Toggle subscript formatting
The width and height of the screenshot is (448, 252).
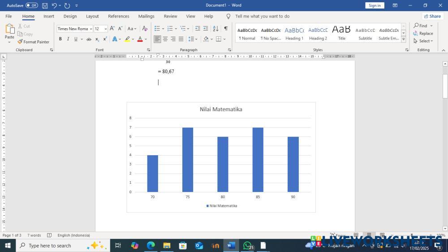coord(97,39)
